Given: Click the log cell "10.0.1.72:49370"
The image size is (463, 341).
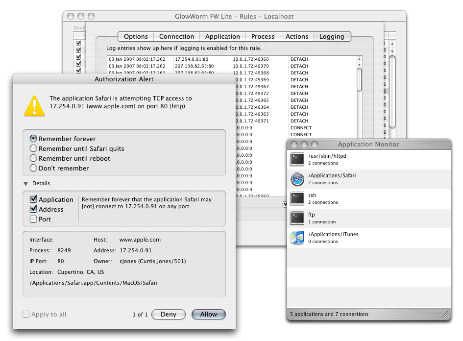Looking at the screenshot, I should pos(251,66).
